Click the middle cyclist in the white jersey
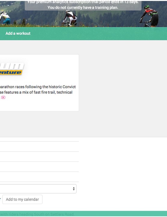 [x=70, y=18]
